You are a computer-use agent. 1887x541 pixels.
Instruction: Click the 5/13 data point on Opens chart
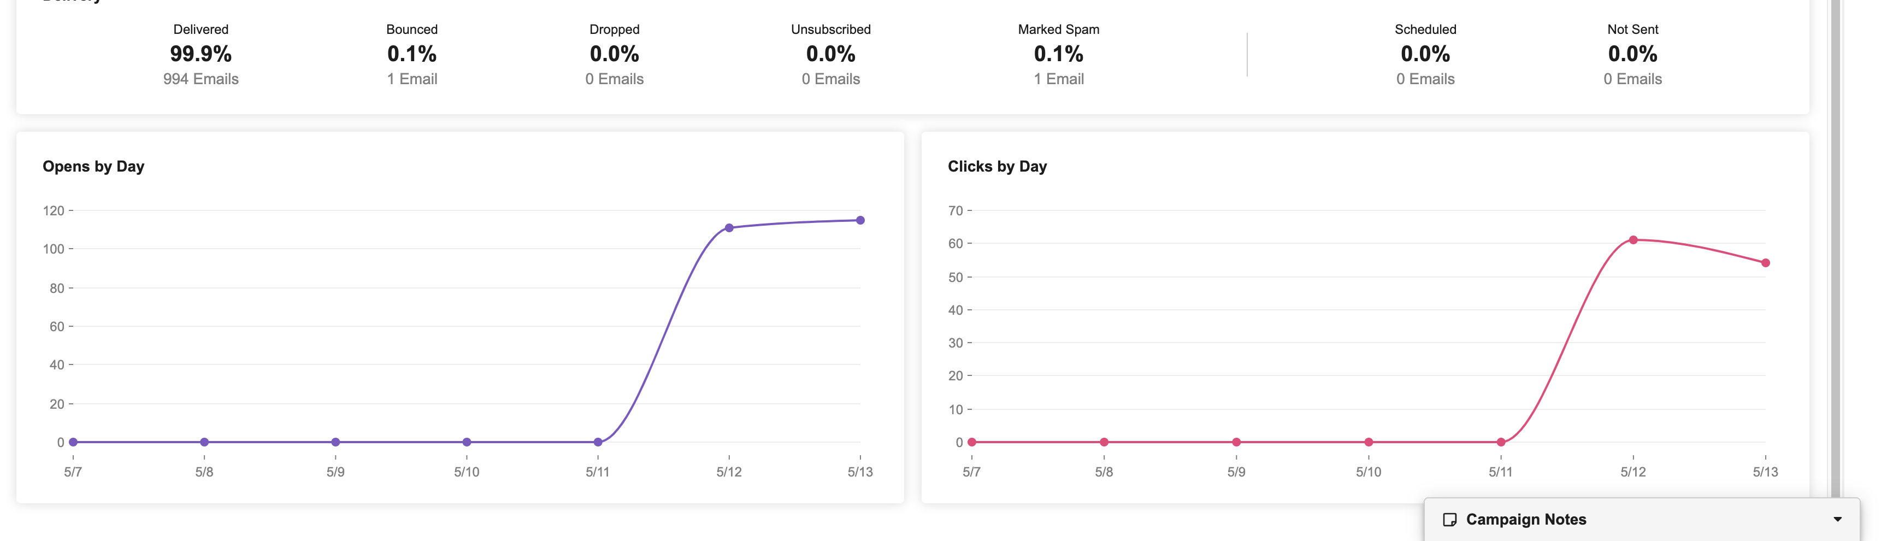(x=860, y=221)
